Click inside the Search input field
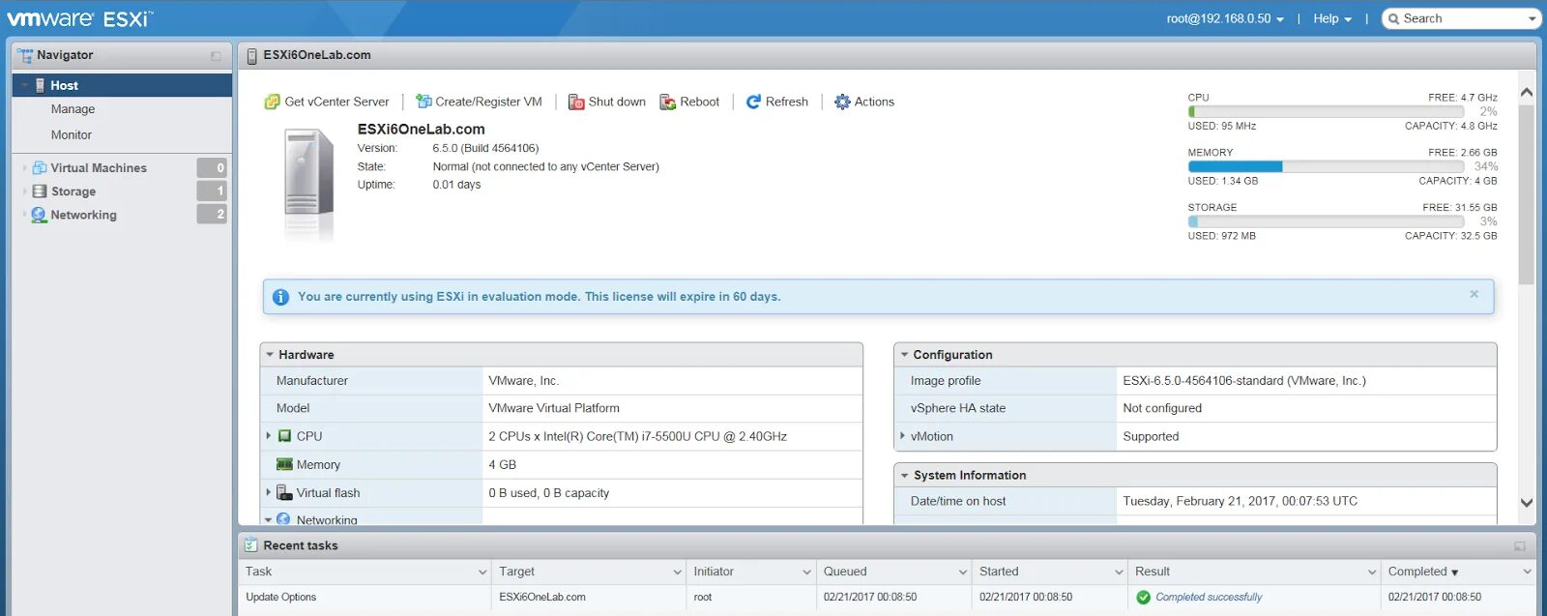Viewport: 1547px width, 616px height. pyautogui.click(x=1463, y=18)
